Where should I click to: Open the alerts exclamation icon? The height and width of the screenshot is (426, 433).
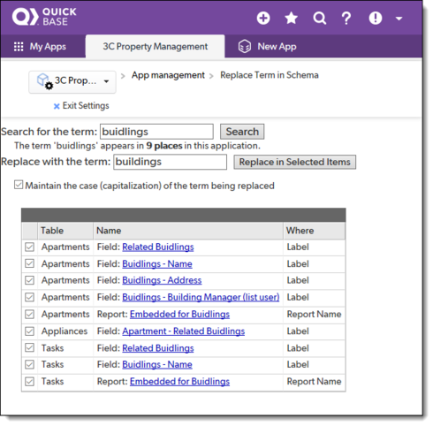point(376,18)
